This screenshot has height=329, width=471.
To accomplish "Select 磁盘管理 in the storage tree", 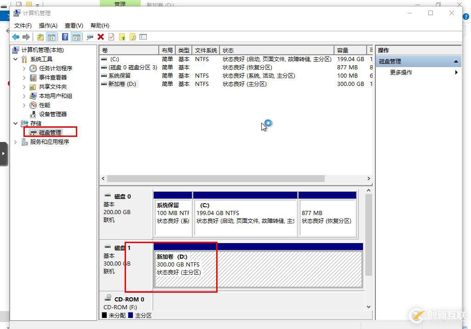I will point(50,132).
